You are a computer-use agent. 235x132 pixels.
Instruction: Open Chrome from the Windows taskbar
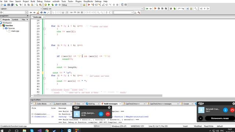pos(47,131)
